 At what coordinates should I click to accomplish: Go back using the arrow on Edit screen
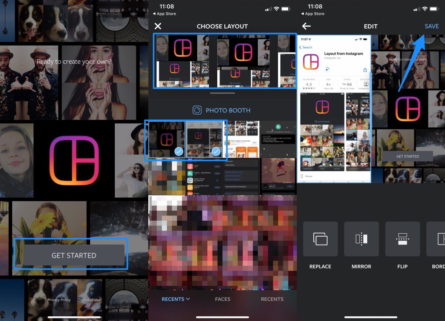(x=306, y=26)
